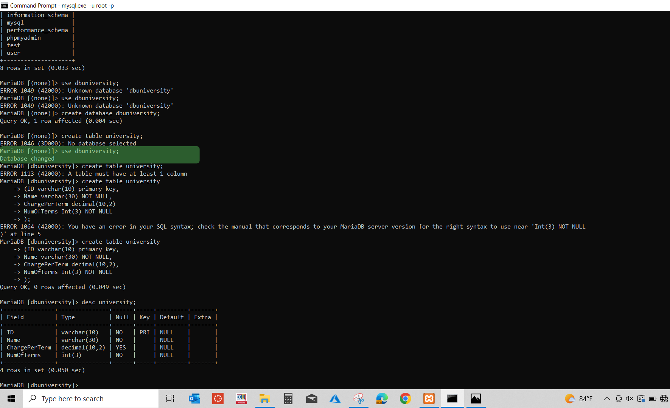Launch Microsoft Azure from the taskbar
Screen dimensions: 670x408
point(335,399)
